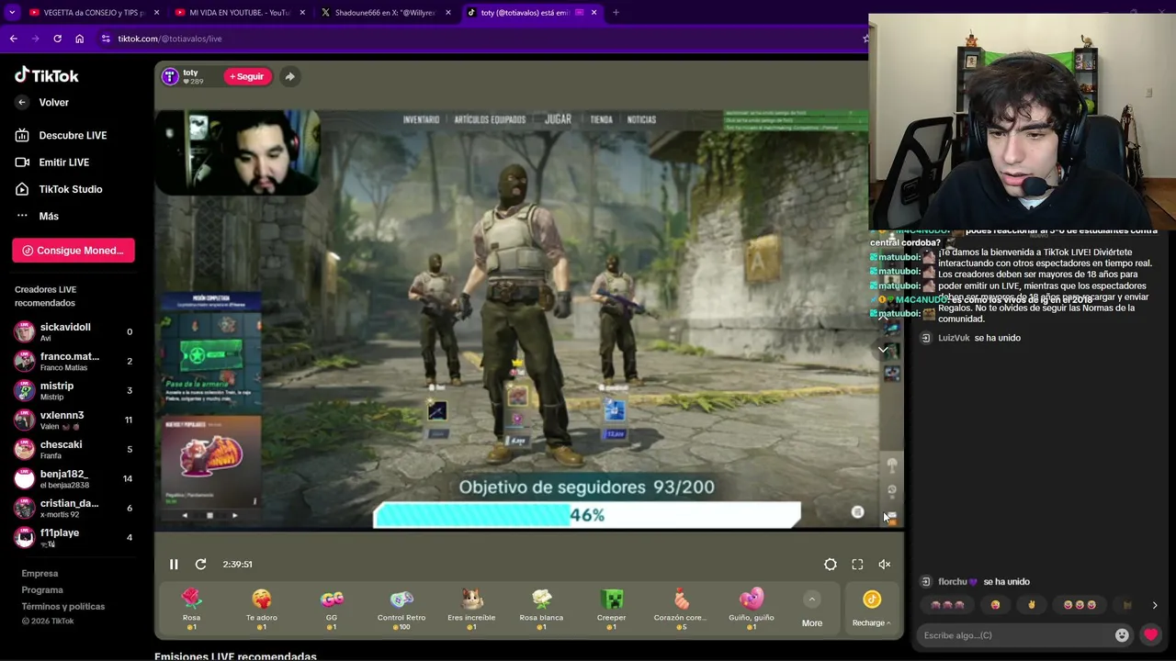Image resolution: width=1176 pixels, height=661 pixels.
Task: Send the Eres increíble gift
Action: tap(471, 610)
